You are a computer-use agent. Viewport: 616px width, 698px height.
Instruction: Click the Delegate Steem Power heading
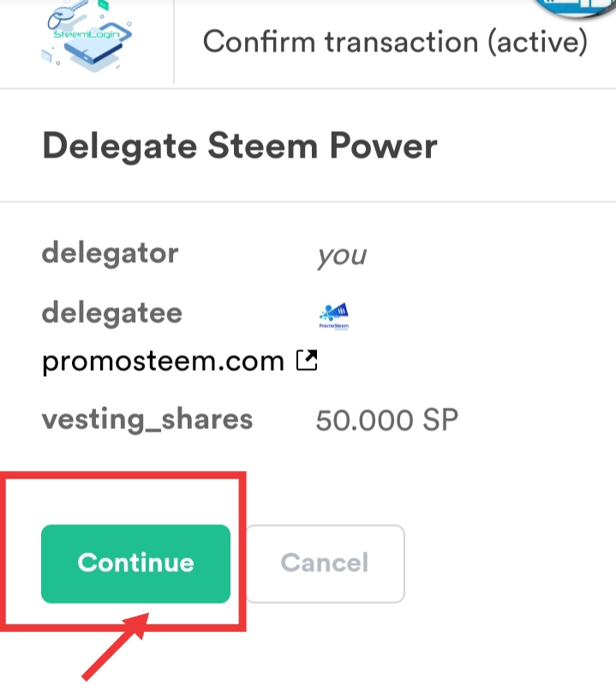[239, 146]
